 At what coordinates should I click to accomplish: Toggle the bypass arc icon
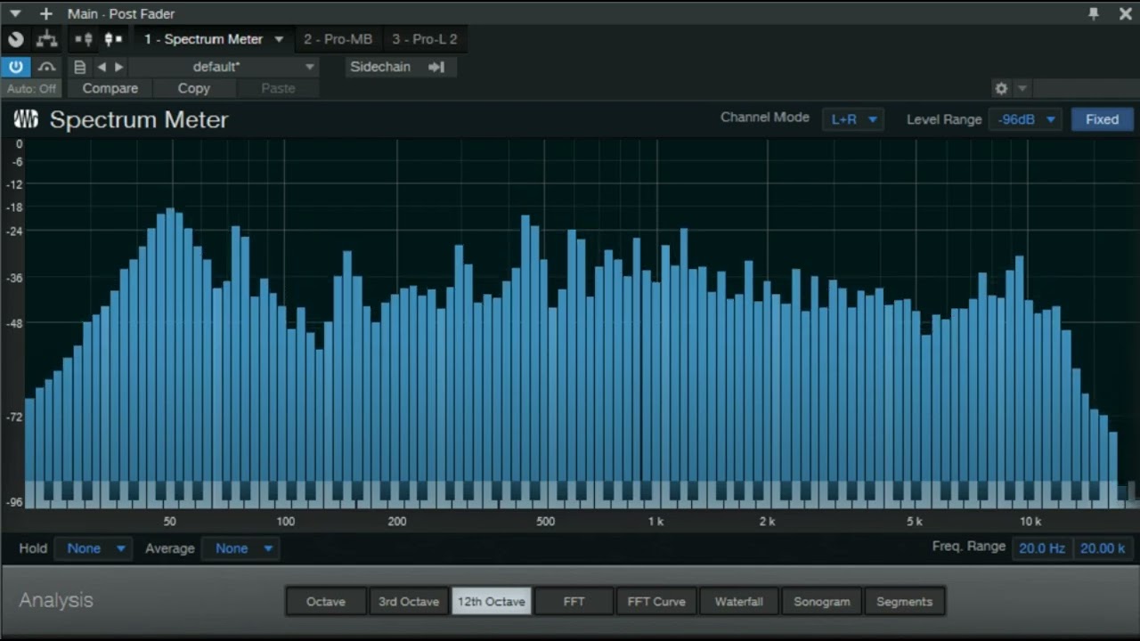(x=46, y=67)
